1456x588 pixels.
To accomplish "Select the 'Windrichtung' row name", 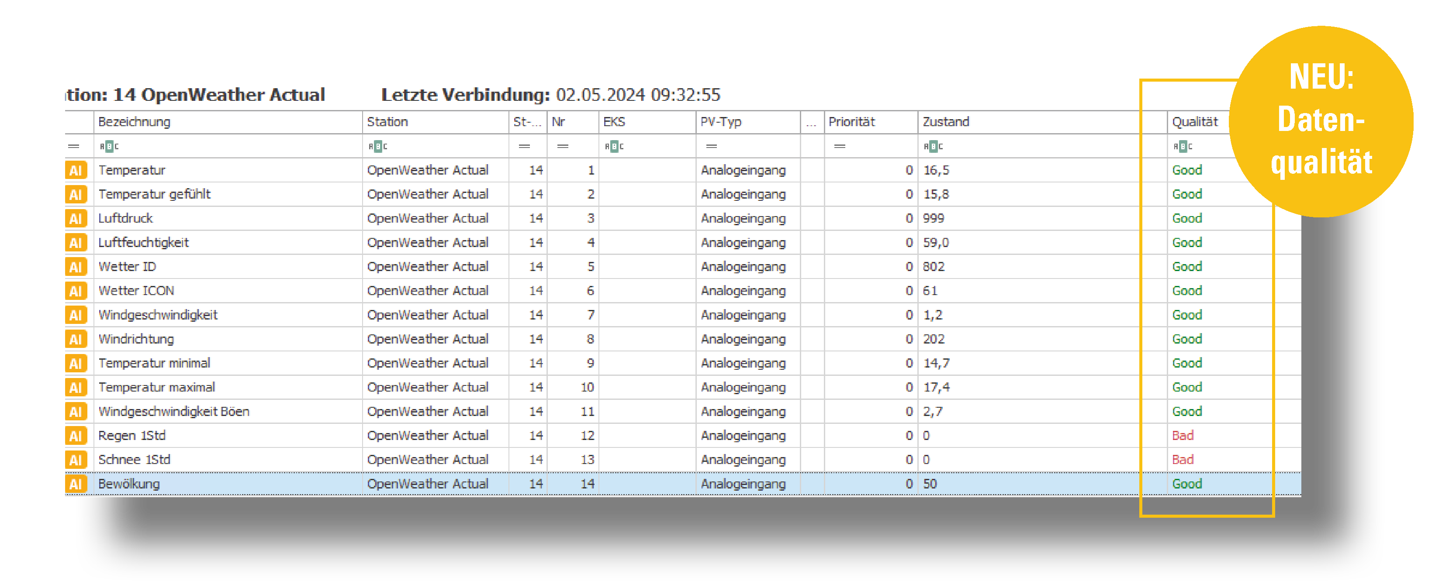I will tap(136, 339).
